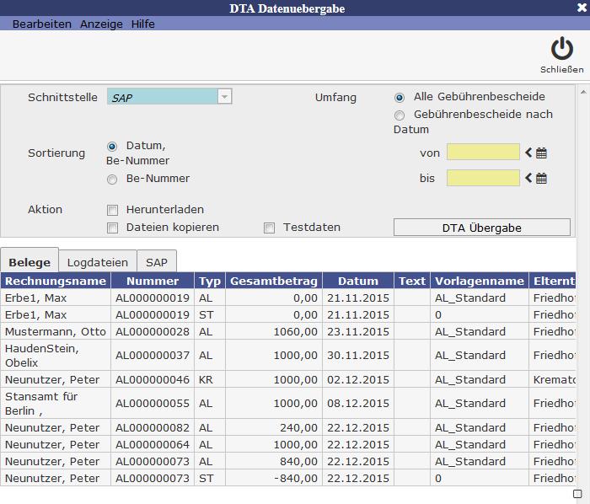Choose sorting by Be-Nummer only
Image resolution: width=590 pixels, height=504 pixels.
(x=112, y=180)
